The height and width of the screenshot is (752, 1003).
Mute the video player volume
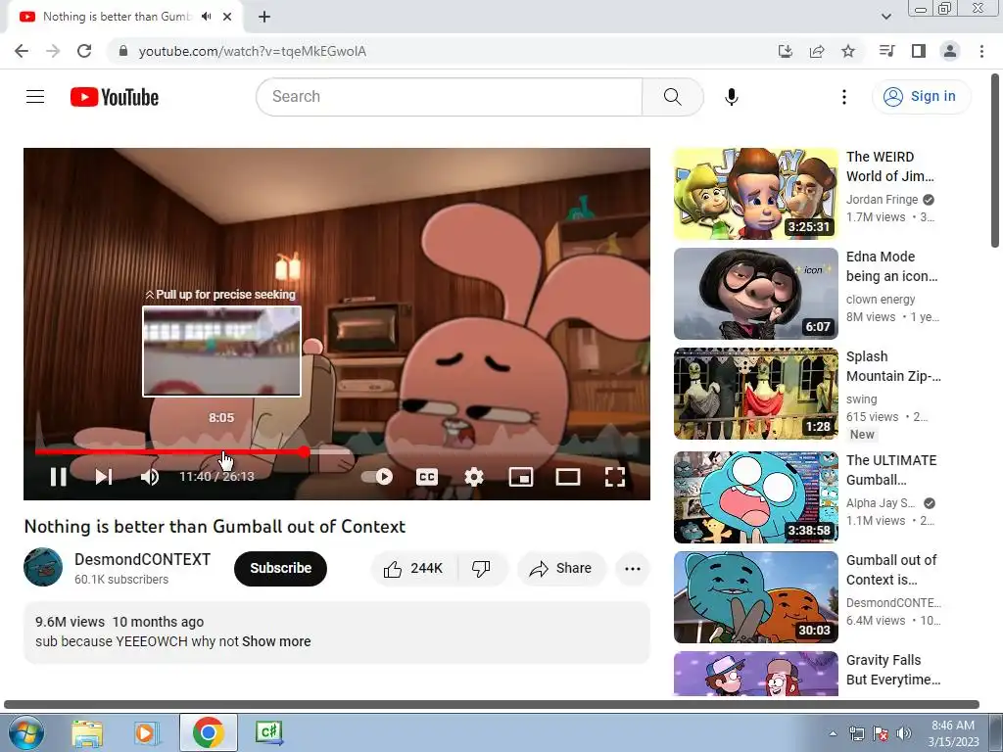(150, 477)
